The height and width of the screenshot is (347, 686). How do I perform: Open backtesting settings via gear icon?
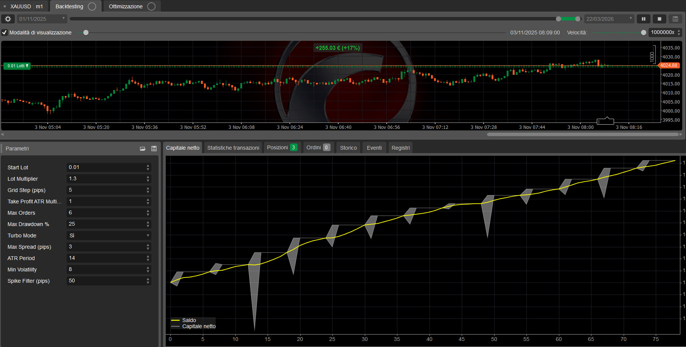8,19
